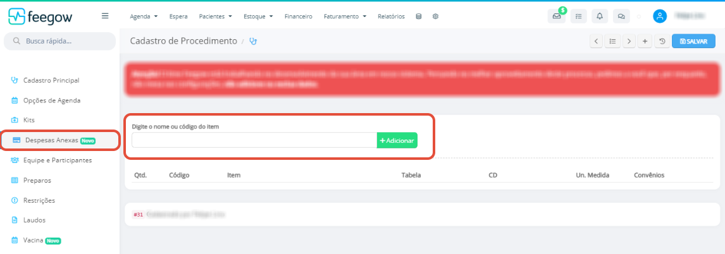Open the procedures list icon
725x254 pixels.
(612, 41)
